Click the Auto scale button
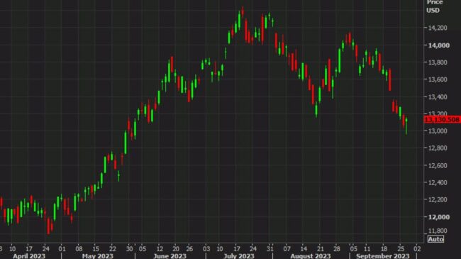461x259 pixels. tap(435, 239)
